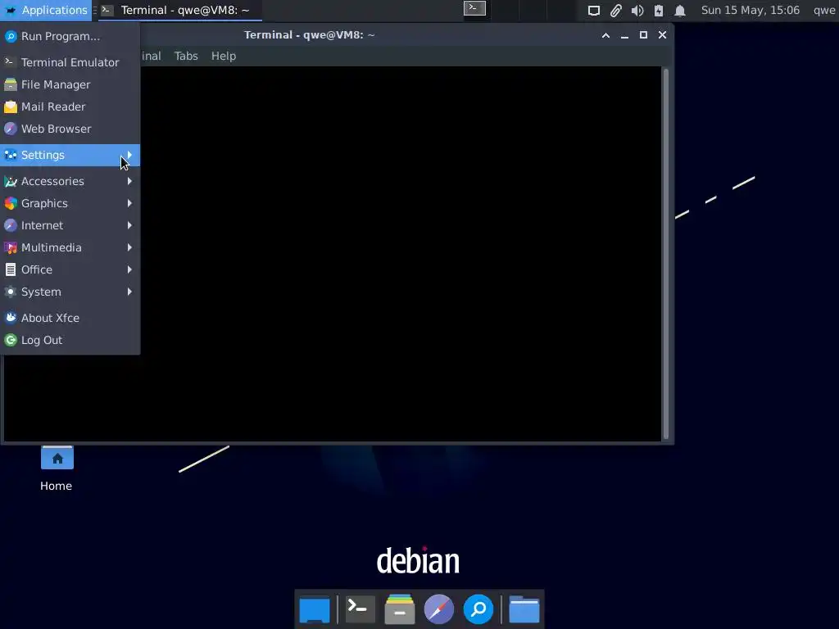Click the paperclip clipboard tray icon

click(x=616, y=11)
